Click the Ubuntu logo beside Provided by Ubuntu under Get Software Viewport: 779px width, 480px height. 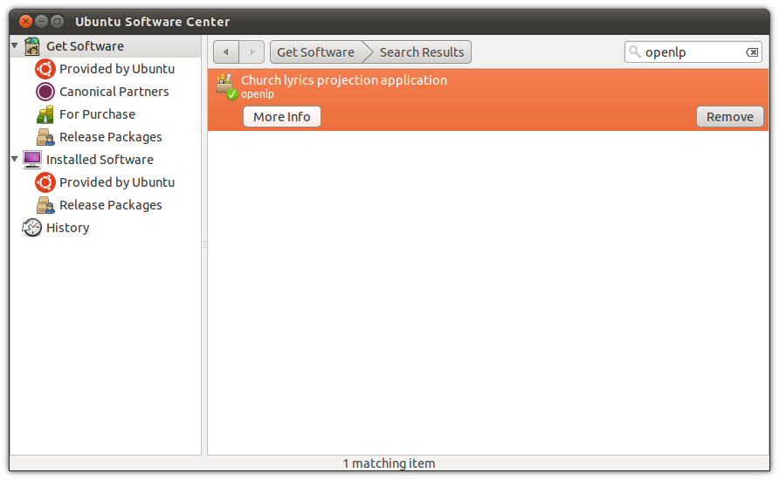pyautogui.click(x=45, y=69)
